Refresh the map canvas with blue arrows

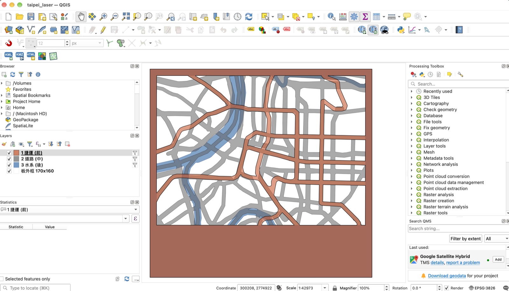249,17
